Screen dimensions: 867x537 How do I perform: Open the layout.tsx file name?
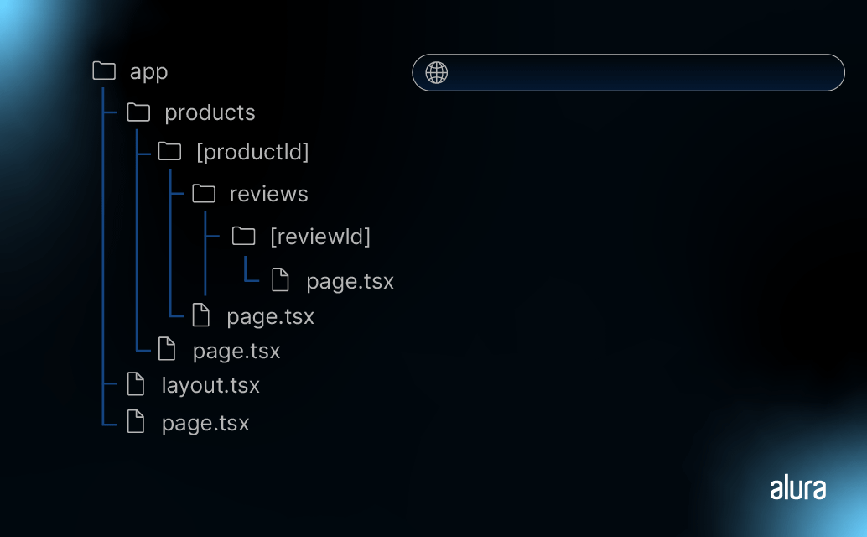pos(210,385)
